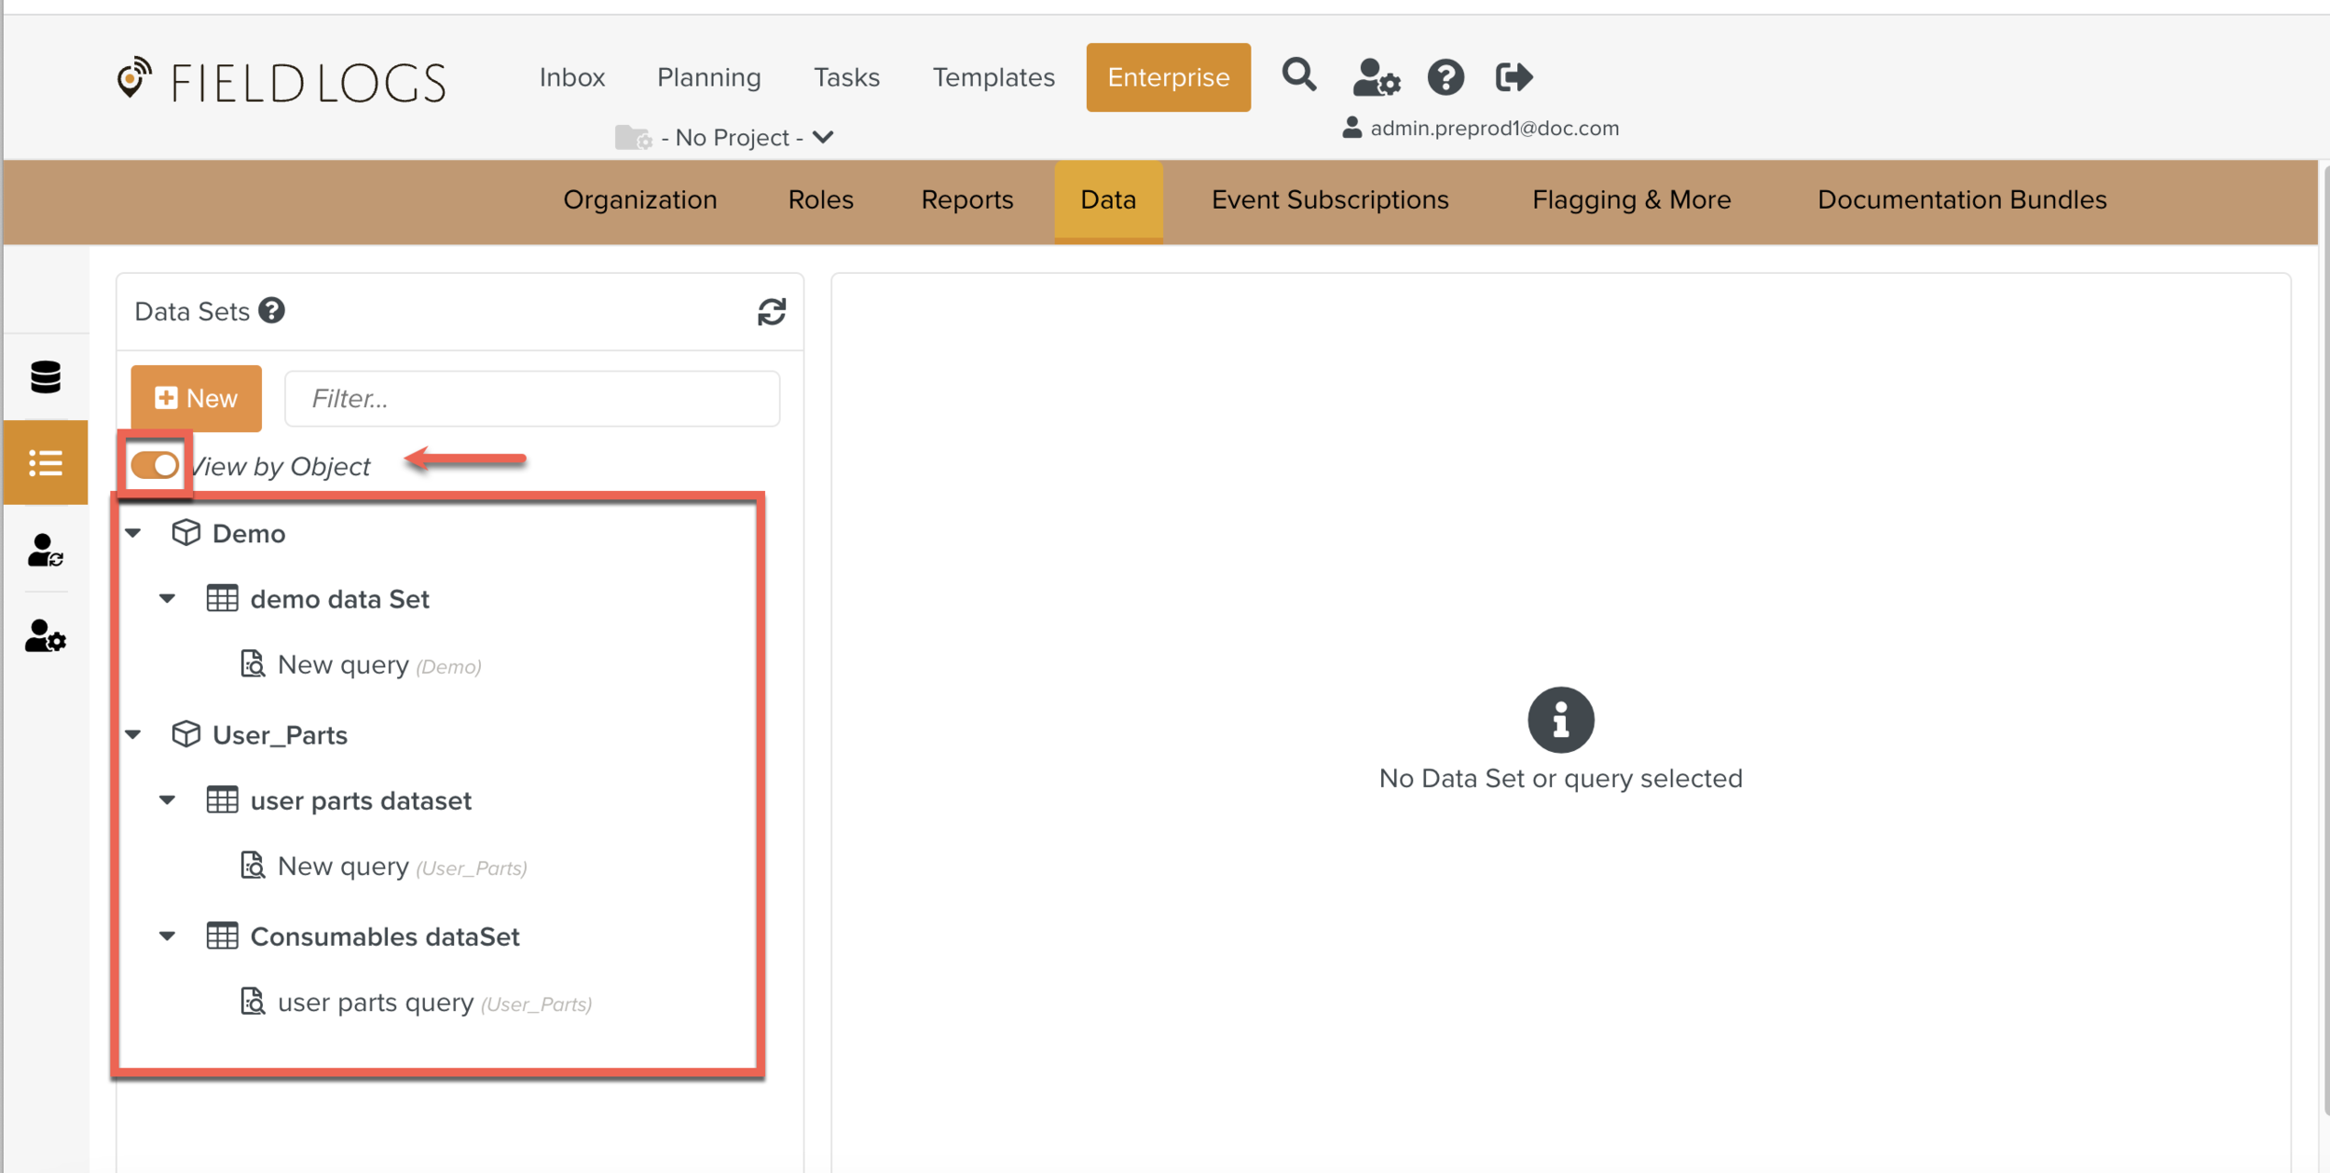The height and width of the screenshot is (1173, 2330).
Task: Click the search magnifier icon
Action: 1298,75
